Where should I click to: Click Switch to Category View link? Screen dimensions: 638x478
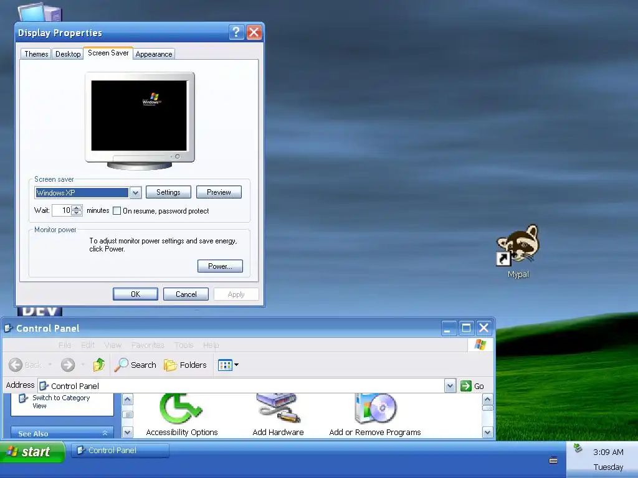coord(61,401)
